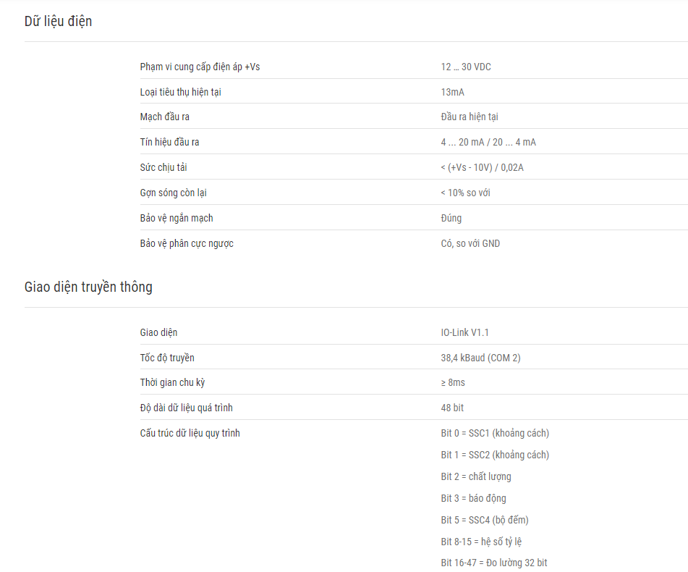Click the 'Bit 16-47 = Đo lường 32 bit' line

tap(494, 563)
